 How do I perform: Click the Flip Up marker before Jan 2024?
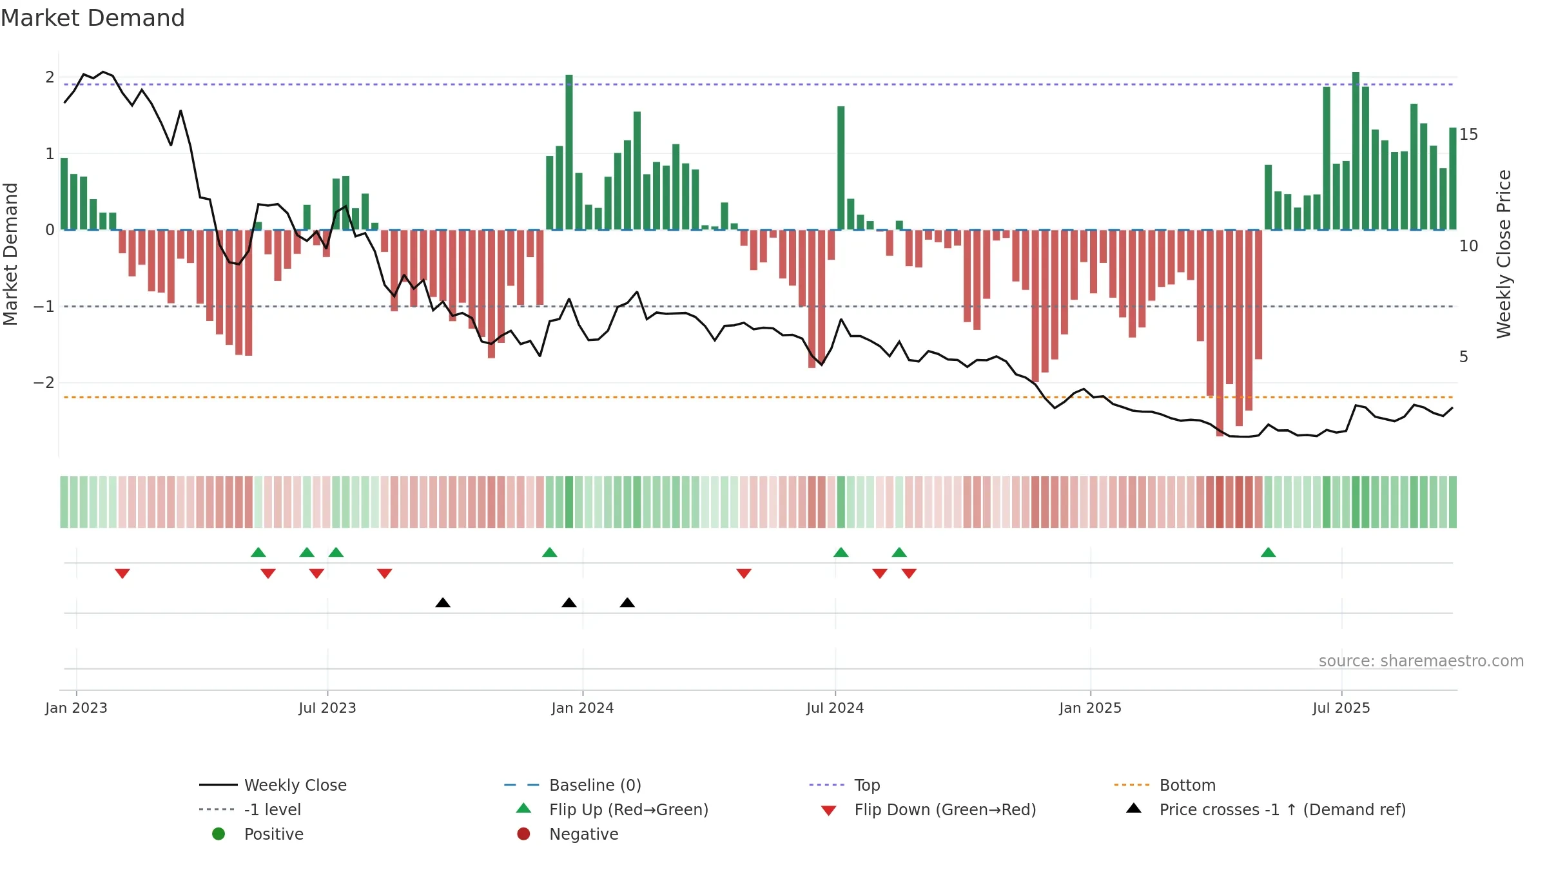pyautogui.click(x=549, y=552)
